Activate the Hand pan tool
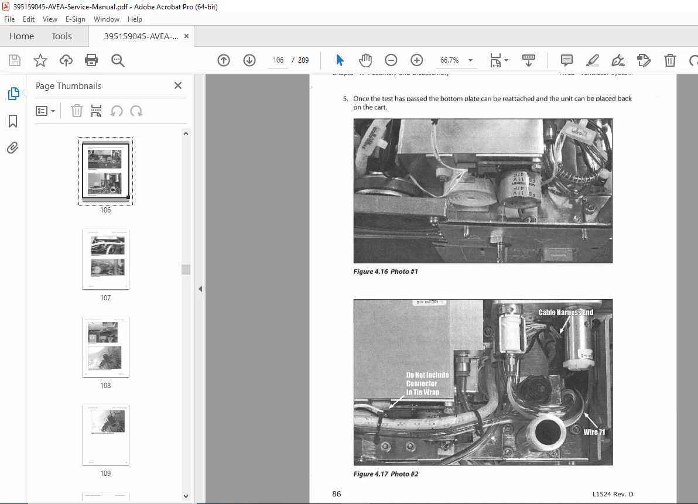This screenshot has height=504, width=698. (x=365, y=60)
